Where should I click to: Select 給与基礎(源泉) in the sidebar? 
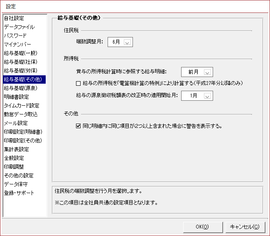tap(20, 88)
